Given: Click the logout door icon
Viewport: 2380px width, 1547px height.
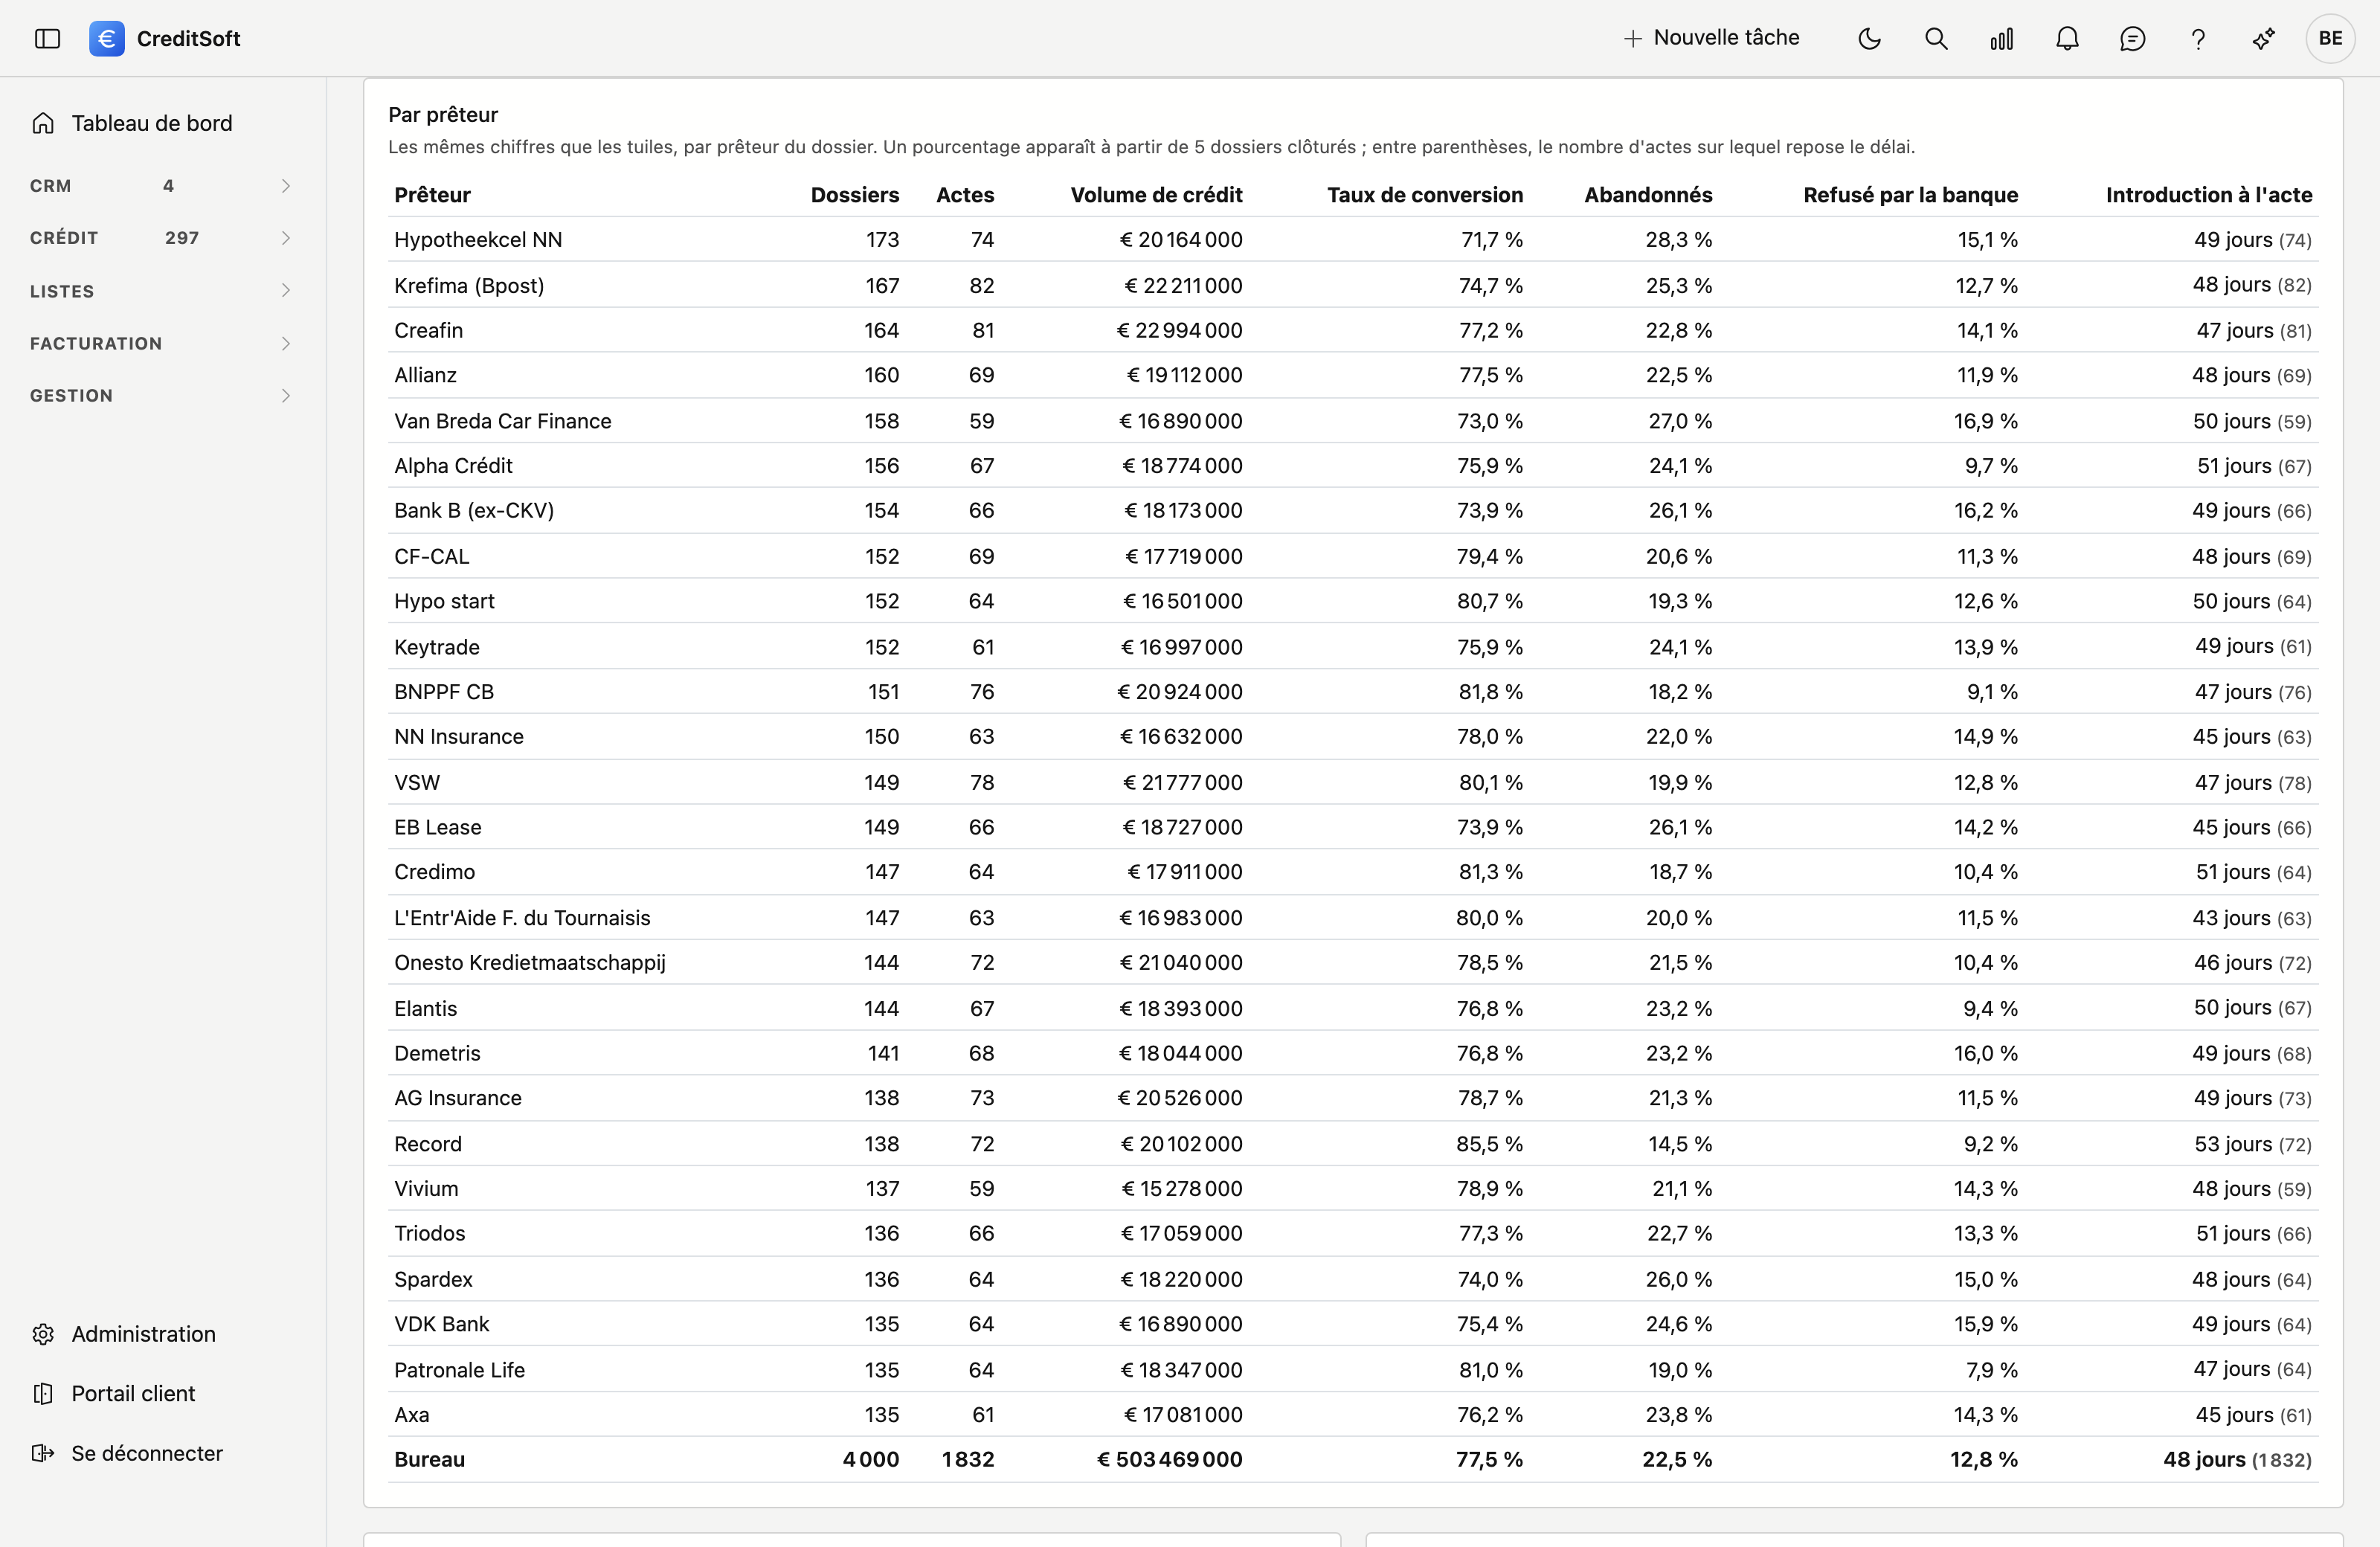Looking at the screenshot, I should pos(43,1453).
